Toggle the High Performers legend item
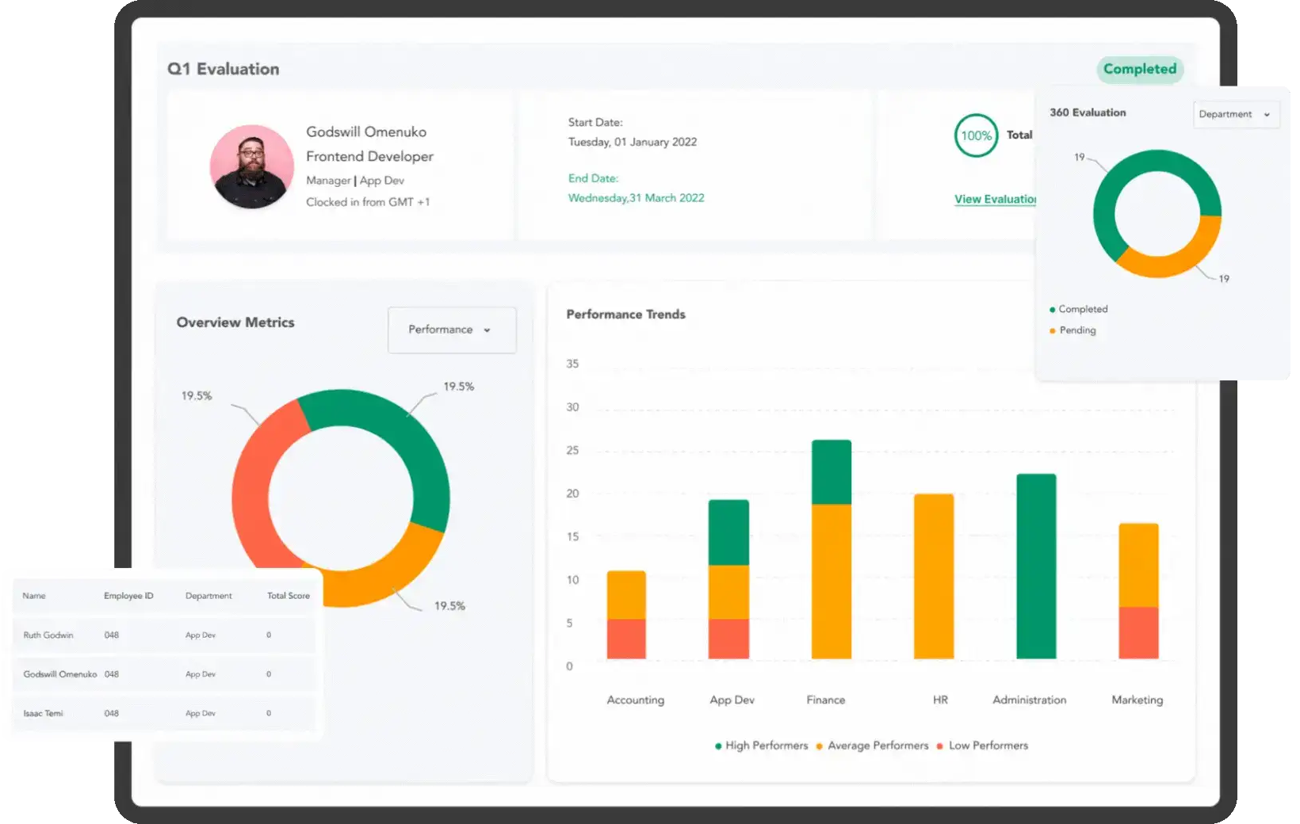Image resolution: width=1300 pixels, height=824 pixels. click(x=761, y=746)
